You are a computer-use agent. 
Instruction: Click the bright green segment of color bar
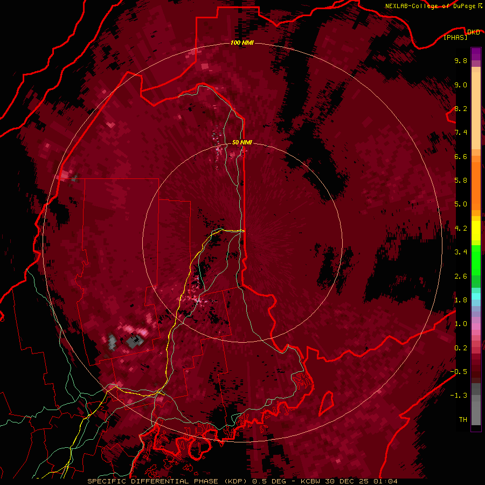(x=476, y=260)
